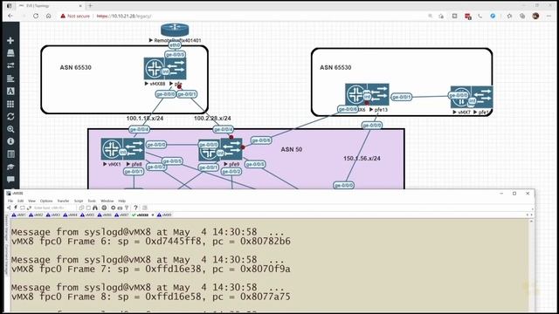Click the browser address bar URL
Screen dimensions: 559x314
point(124,16)
